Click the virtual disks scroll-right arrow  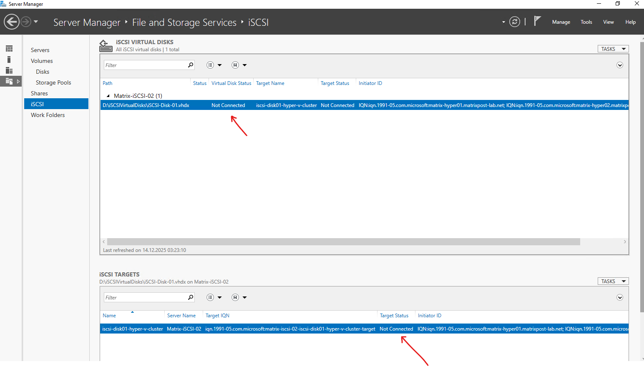(625, 242)
